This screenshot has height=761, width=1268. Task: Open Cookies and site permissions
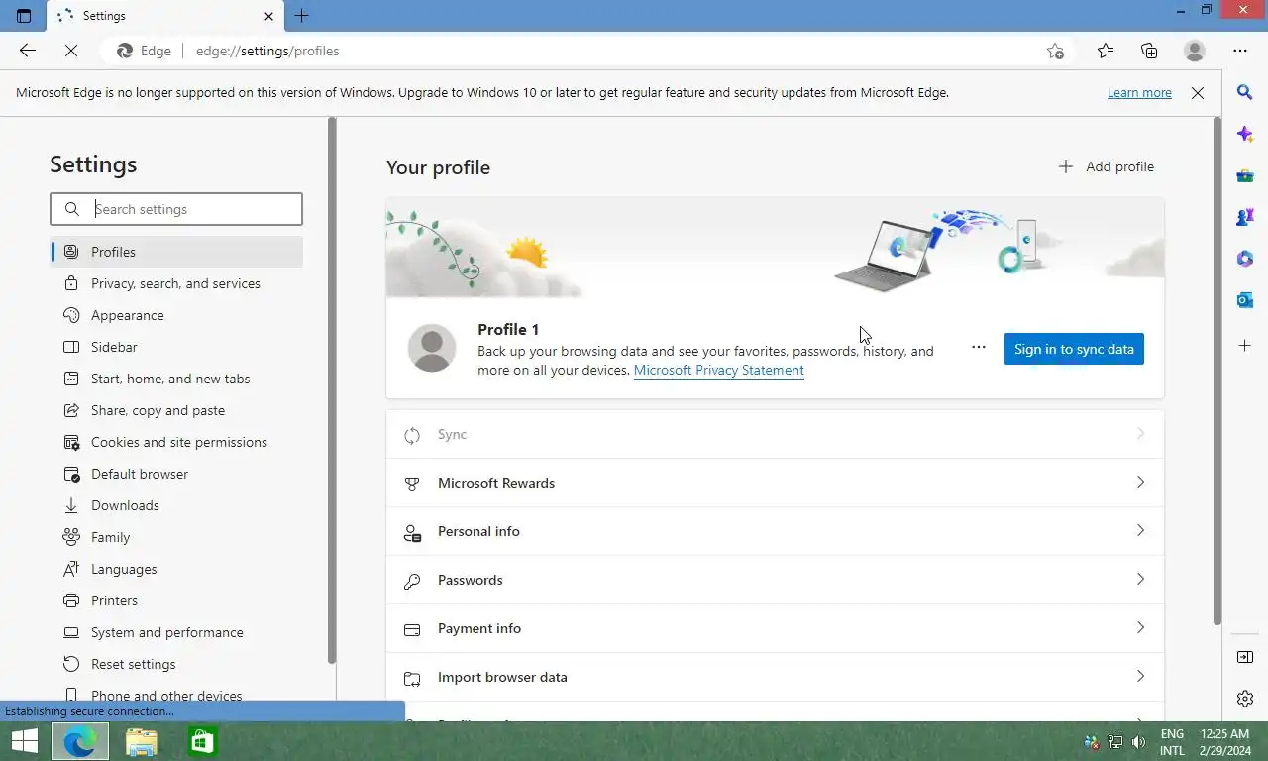click(x=176, y=442)
